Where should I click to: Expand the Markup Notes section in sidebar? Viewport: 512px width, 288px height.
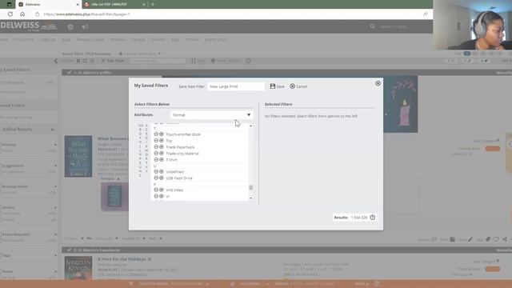click(x=55, y=186)
